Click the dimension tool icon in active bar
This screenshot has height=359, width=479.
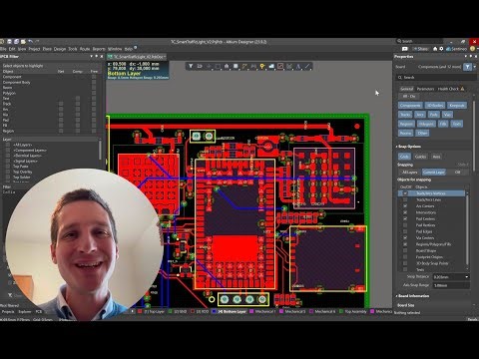click(289, 66)
